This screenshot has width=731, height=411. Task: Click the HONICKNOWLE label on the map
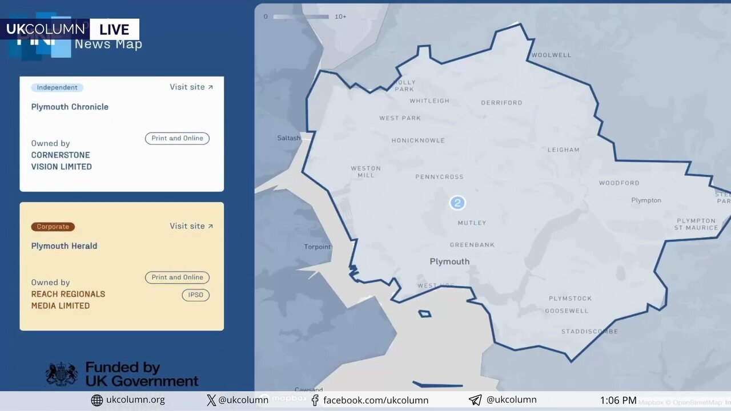point(418,140)
